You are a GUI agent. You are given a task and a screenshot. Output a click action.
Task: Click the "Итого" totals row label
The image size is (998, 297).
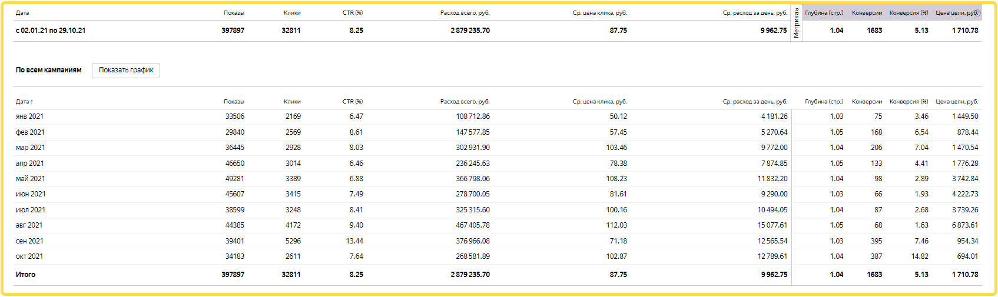[25, 275]
